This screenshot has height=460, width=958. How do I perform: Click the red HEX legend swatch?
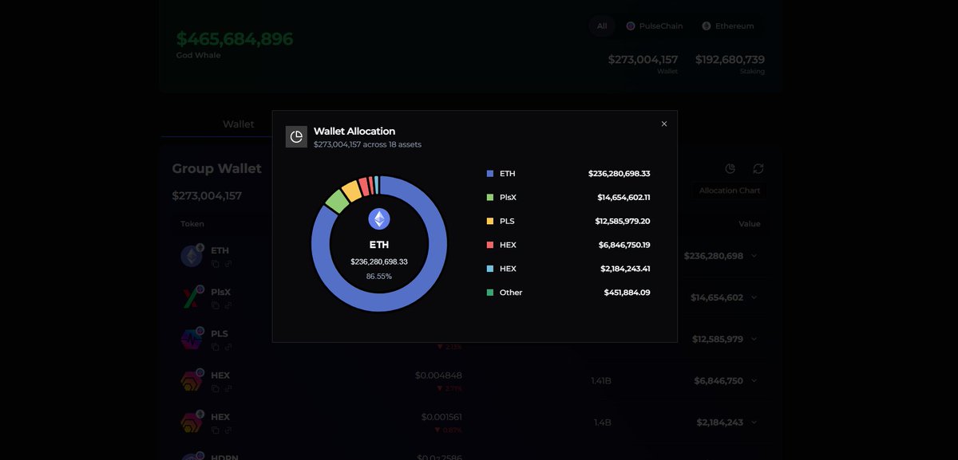pyautogui.click(x=490, y=245)
